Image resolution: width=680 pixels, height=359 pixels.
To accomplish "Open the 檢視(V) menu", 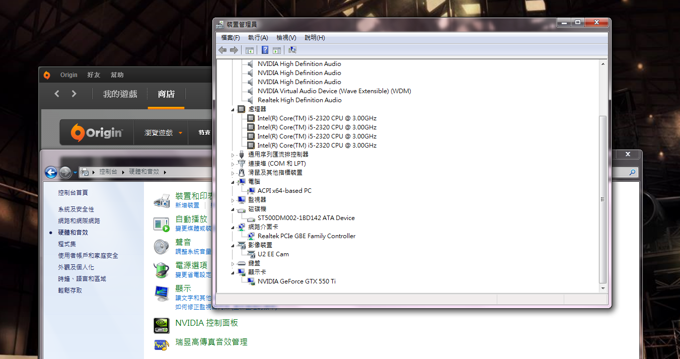I will tap(286, 38).
